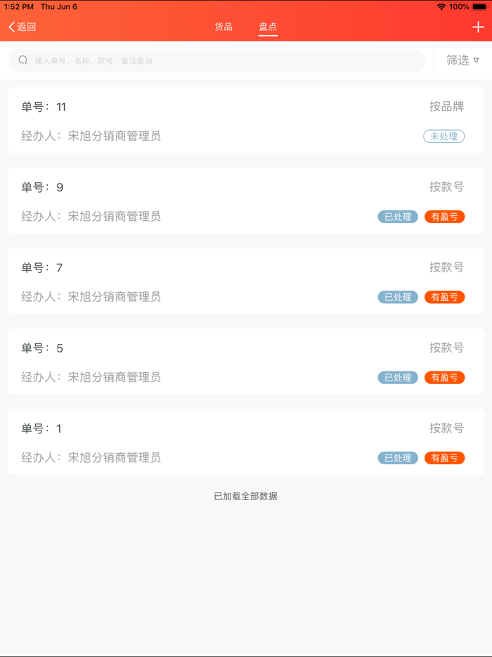Tap the triangle arrow beside 筛选
492x657 pixels.
coord(477,60)
